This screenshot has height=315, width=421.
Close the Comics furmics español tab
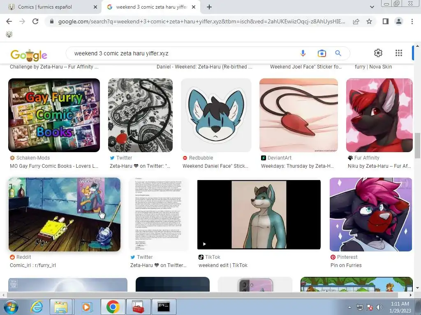[95, 7]
